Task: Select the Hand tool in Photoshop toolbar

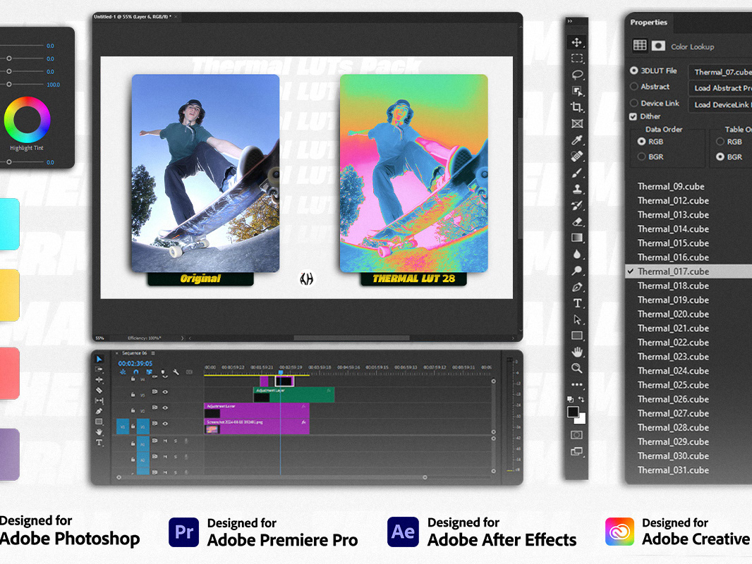Action: 576,352
